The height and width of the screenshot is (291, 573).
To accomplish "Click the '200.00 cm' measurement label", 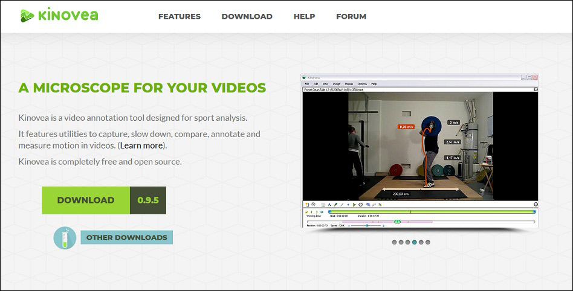I will tap(401, 194).
